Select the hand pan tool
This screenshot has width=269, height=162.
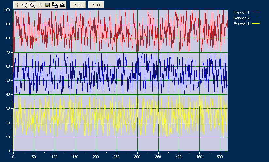[x=40, y=5]
